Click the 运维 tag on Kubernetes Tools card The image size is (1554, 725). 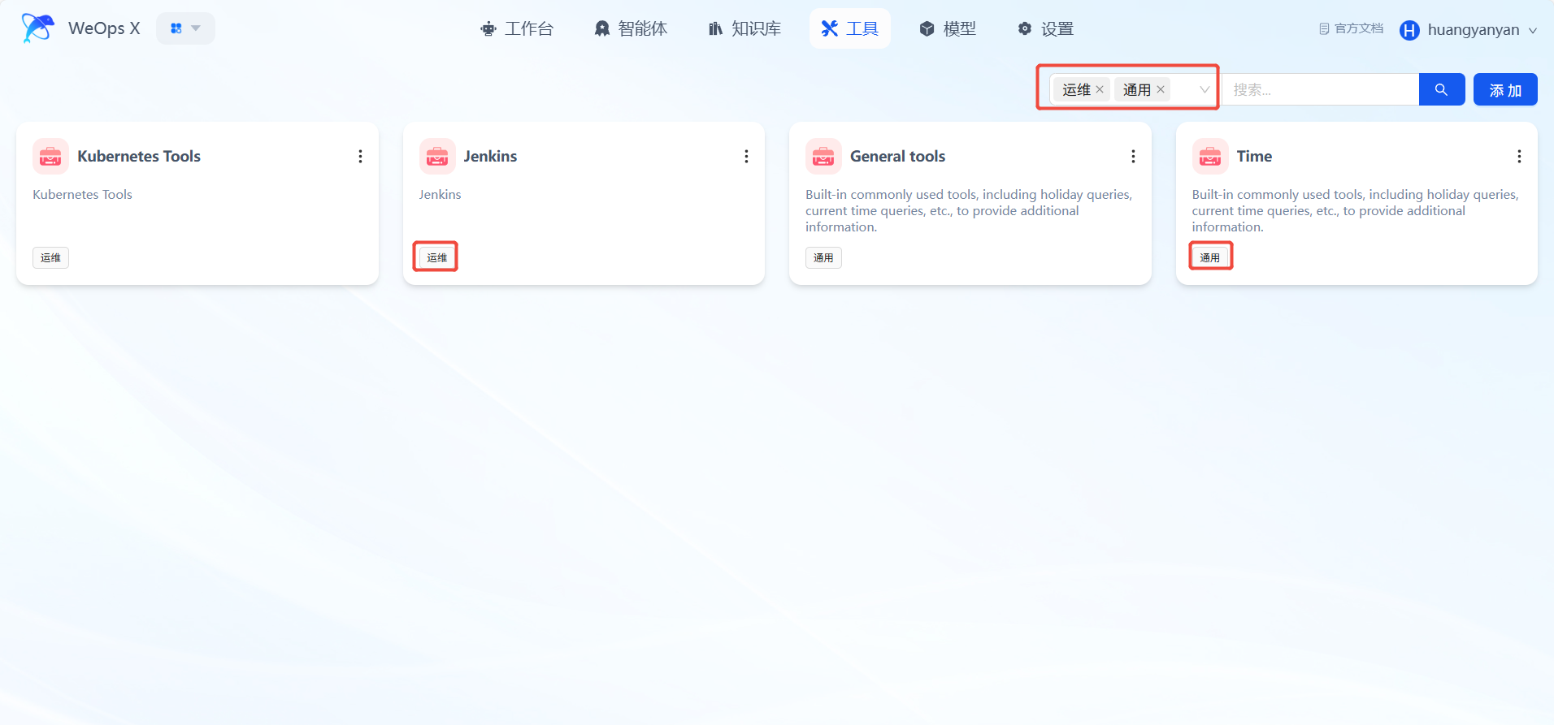[50, 257]
